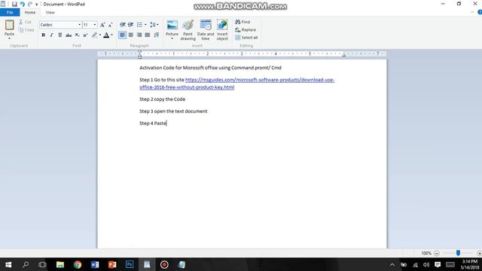This screenshot has height=271, width=482.
Task: Decrease paragraph indent
Action: point(122,25)
